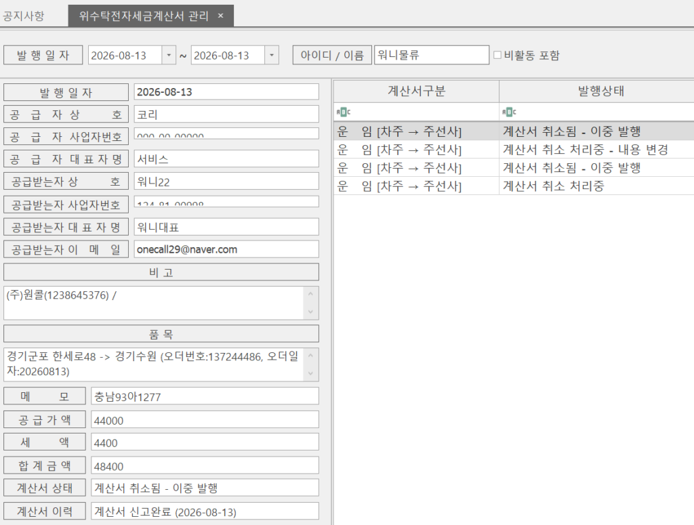Click the 계산서 이력 field 신고완료
The height and width of the screenshot is (525, 694).
(x=205, y=511)
